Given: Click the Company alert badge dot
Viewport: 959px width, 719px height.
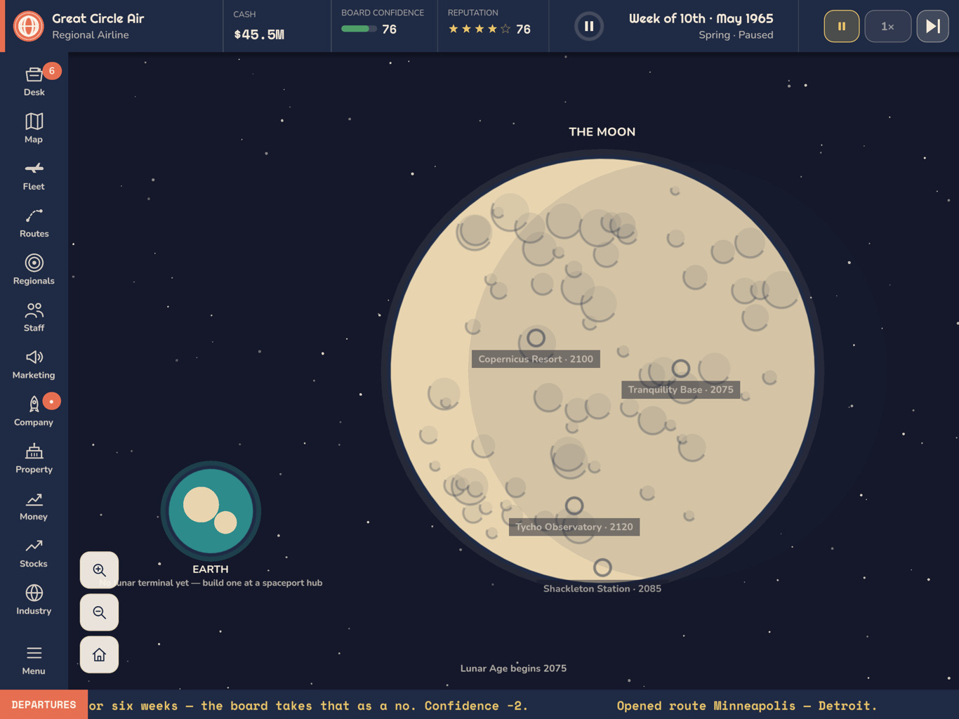Looking at the screenshot, I should click(52, 401).
